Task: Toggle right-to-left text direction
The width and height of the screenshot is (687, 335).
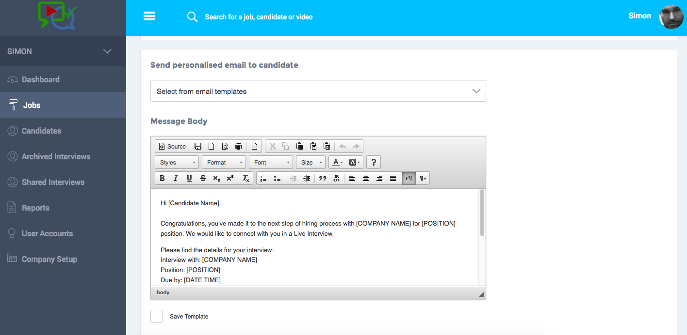Action: (422, 178)
